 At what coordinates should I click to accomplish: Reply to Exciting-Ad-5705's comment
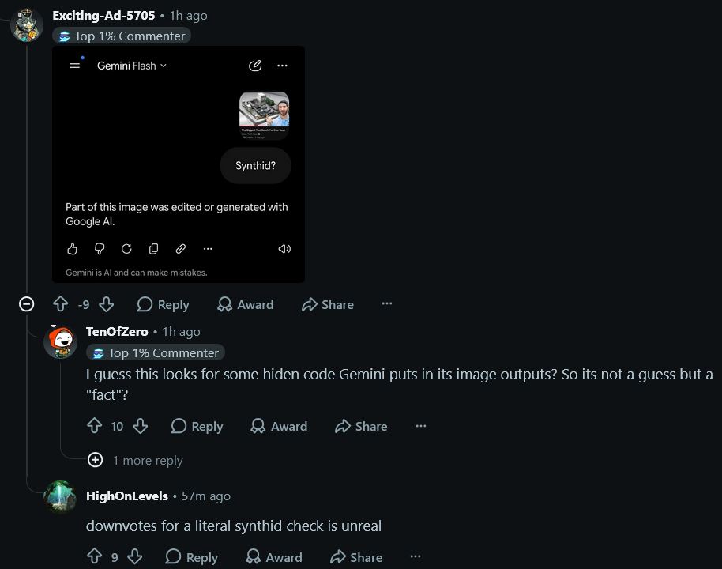(163, 304)
